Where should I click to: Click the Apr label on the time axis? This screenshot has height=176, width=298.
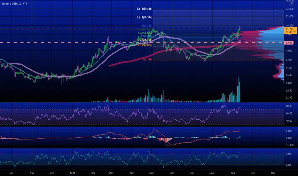[132, 173]
